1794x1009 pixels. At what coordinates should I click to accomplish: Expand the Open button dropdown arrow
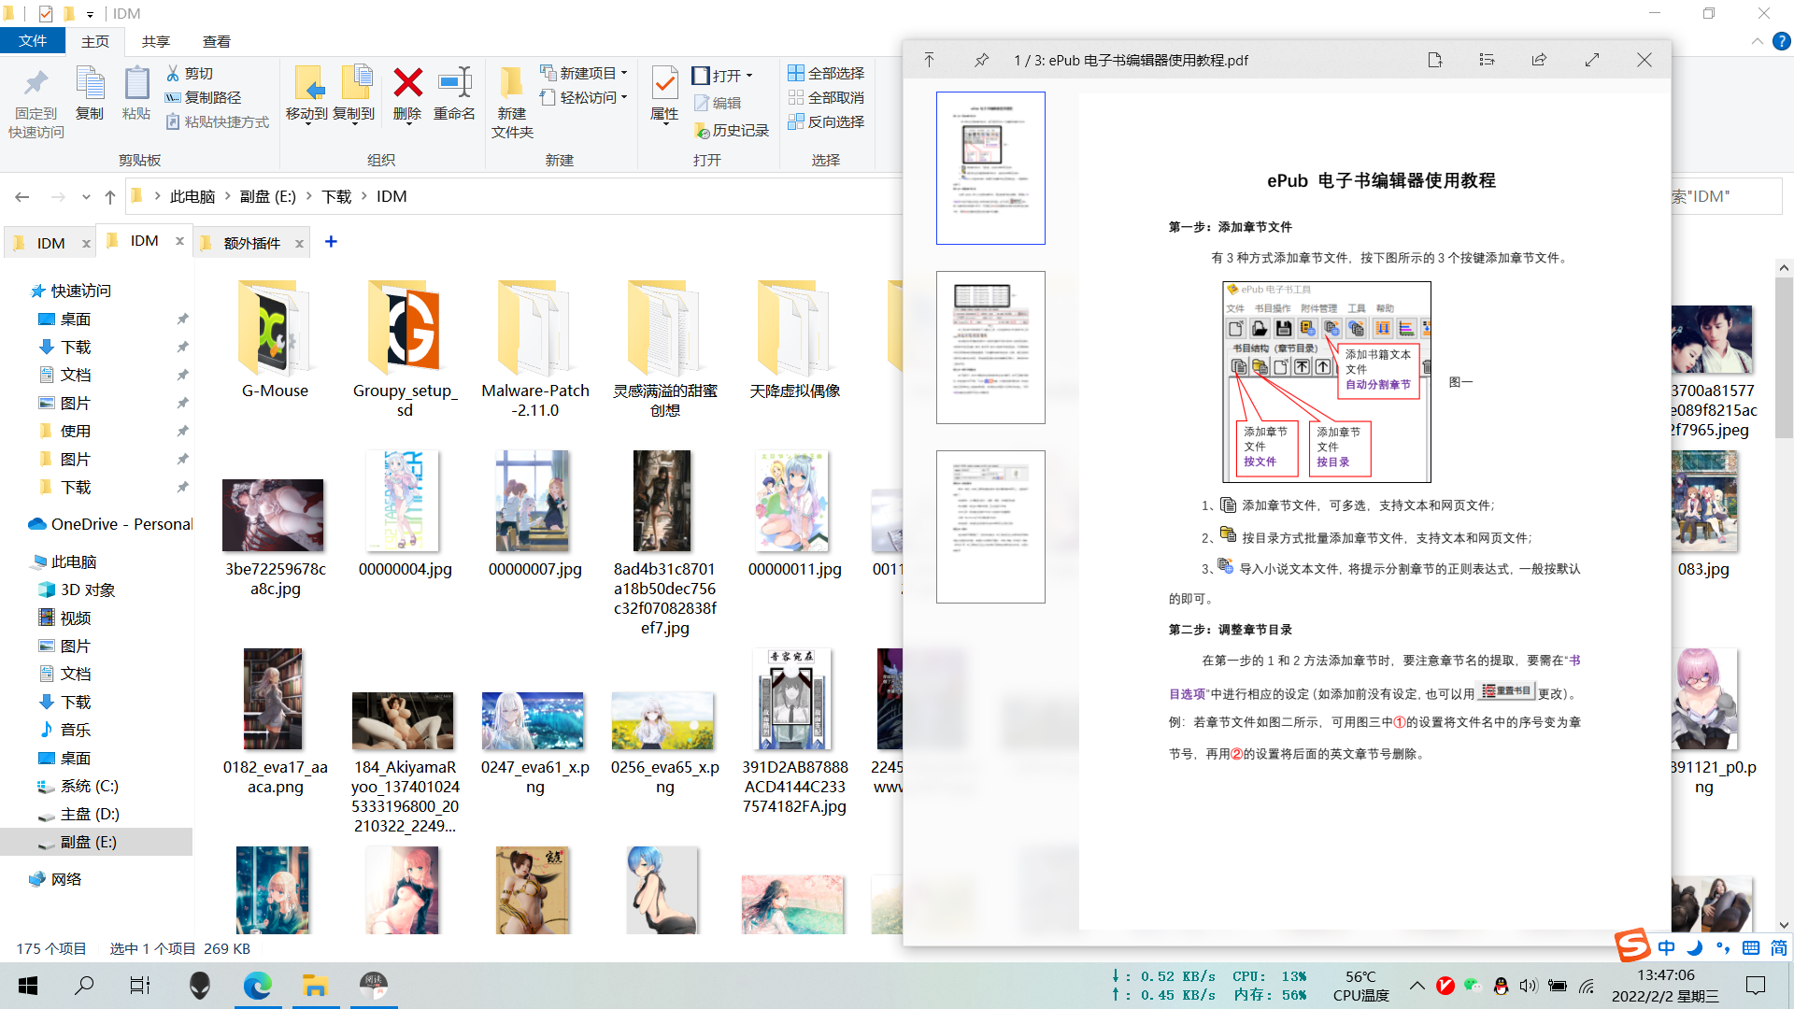click(749, 76)
